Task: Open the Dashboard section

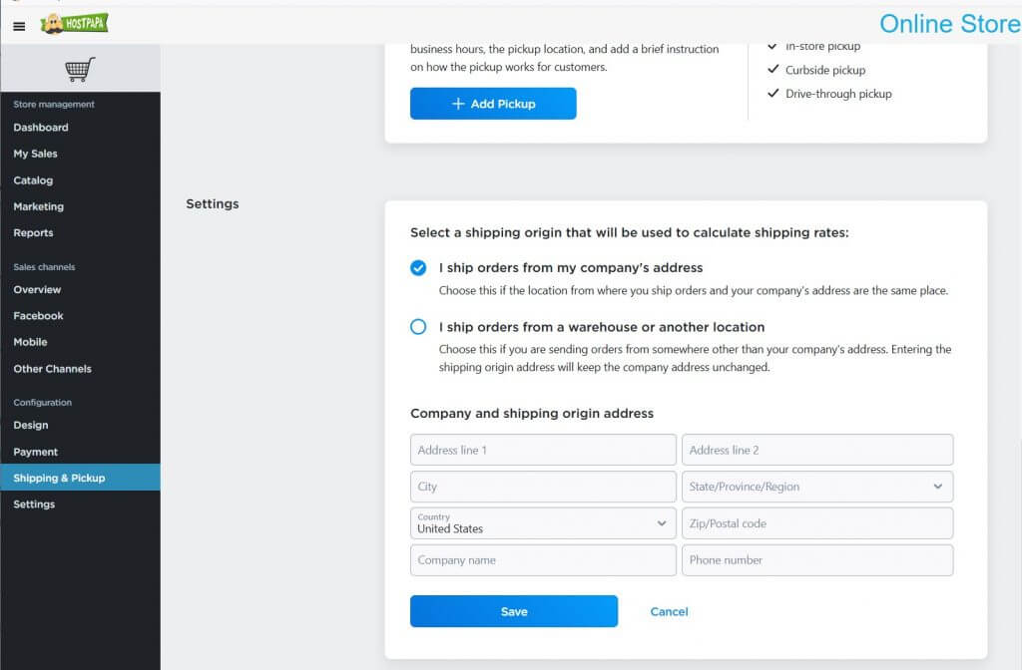Action: pyautogui.click(x=41, y=127)
